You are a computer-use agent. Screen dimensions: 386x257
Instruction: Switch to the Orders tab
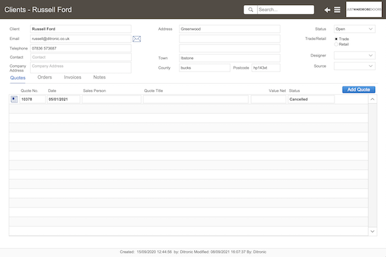tap(44, 77)
